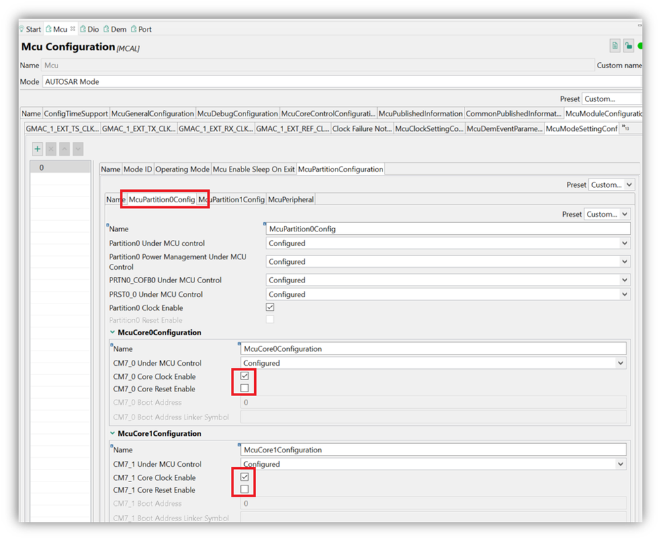Click the move entry down arrow icon
The image size is (661, 541).
[78, 149]
